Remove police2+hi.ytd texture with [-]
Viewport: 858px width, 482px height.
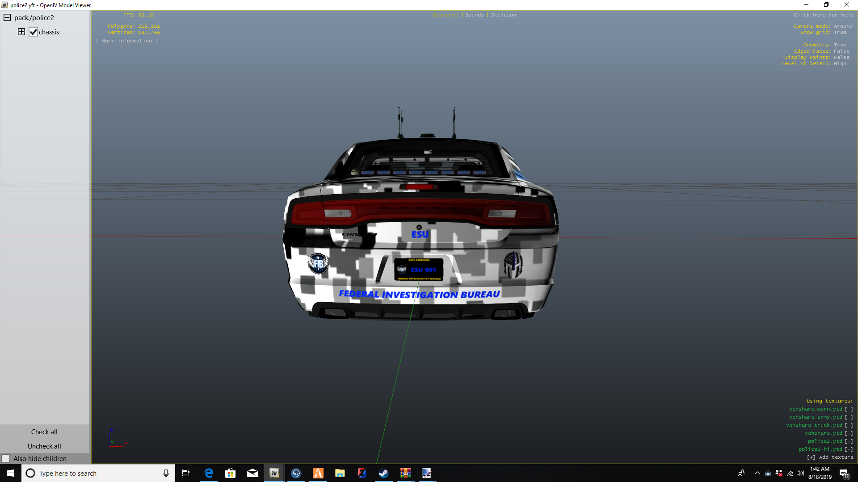click(x=849, y=449)
